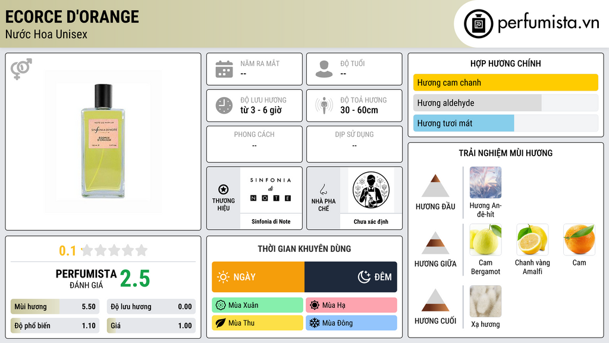Click the Hương cam chanh accord bar
The image size is (609, 343).
point(506,82)
